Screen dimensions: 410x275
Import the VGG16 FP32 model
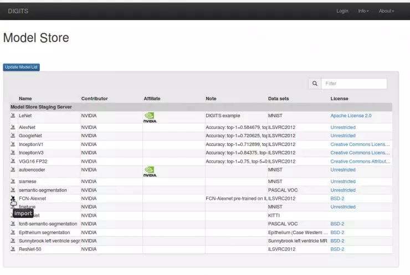coord(13,161)
